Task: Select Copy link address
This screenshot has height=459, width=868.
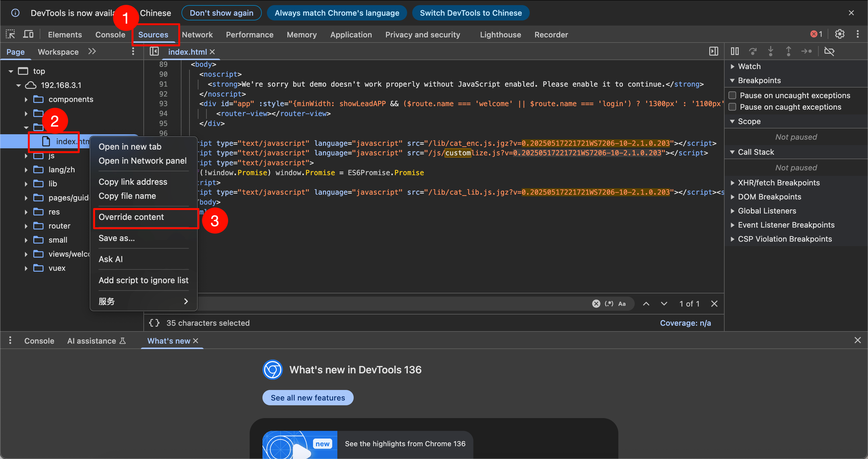Action: [x=143, y=182]
